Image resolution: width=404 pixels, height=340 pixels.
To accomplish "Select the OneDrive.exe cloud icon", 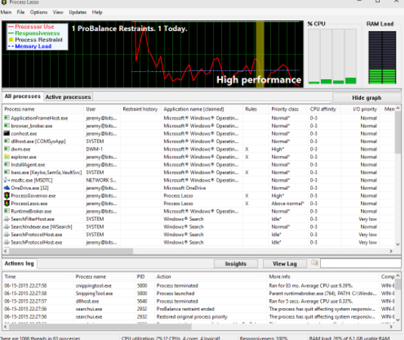I will (x=7, y=187).
